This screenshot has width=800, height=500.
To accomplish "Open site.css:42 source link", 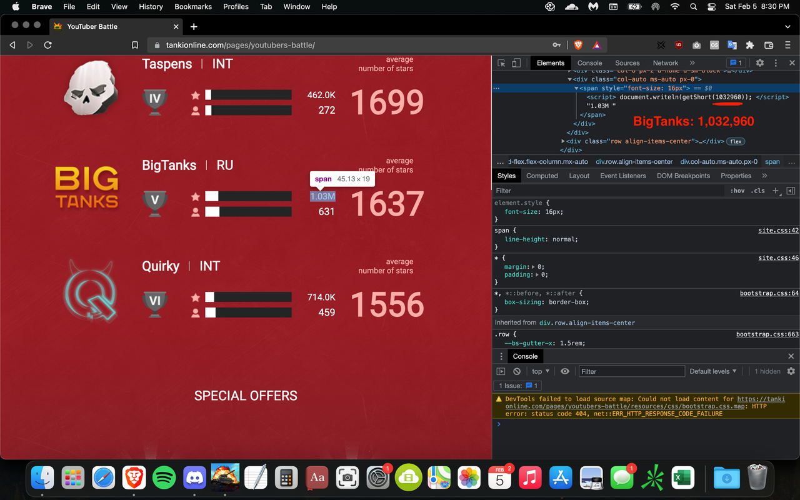I will click(x=779, y=231).
